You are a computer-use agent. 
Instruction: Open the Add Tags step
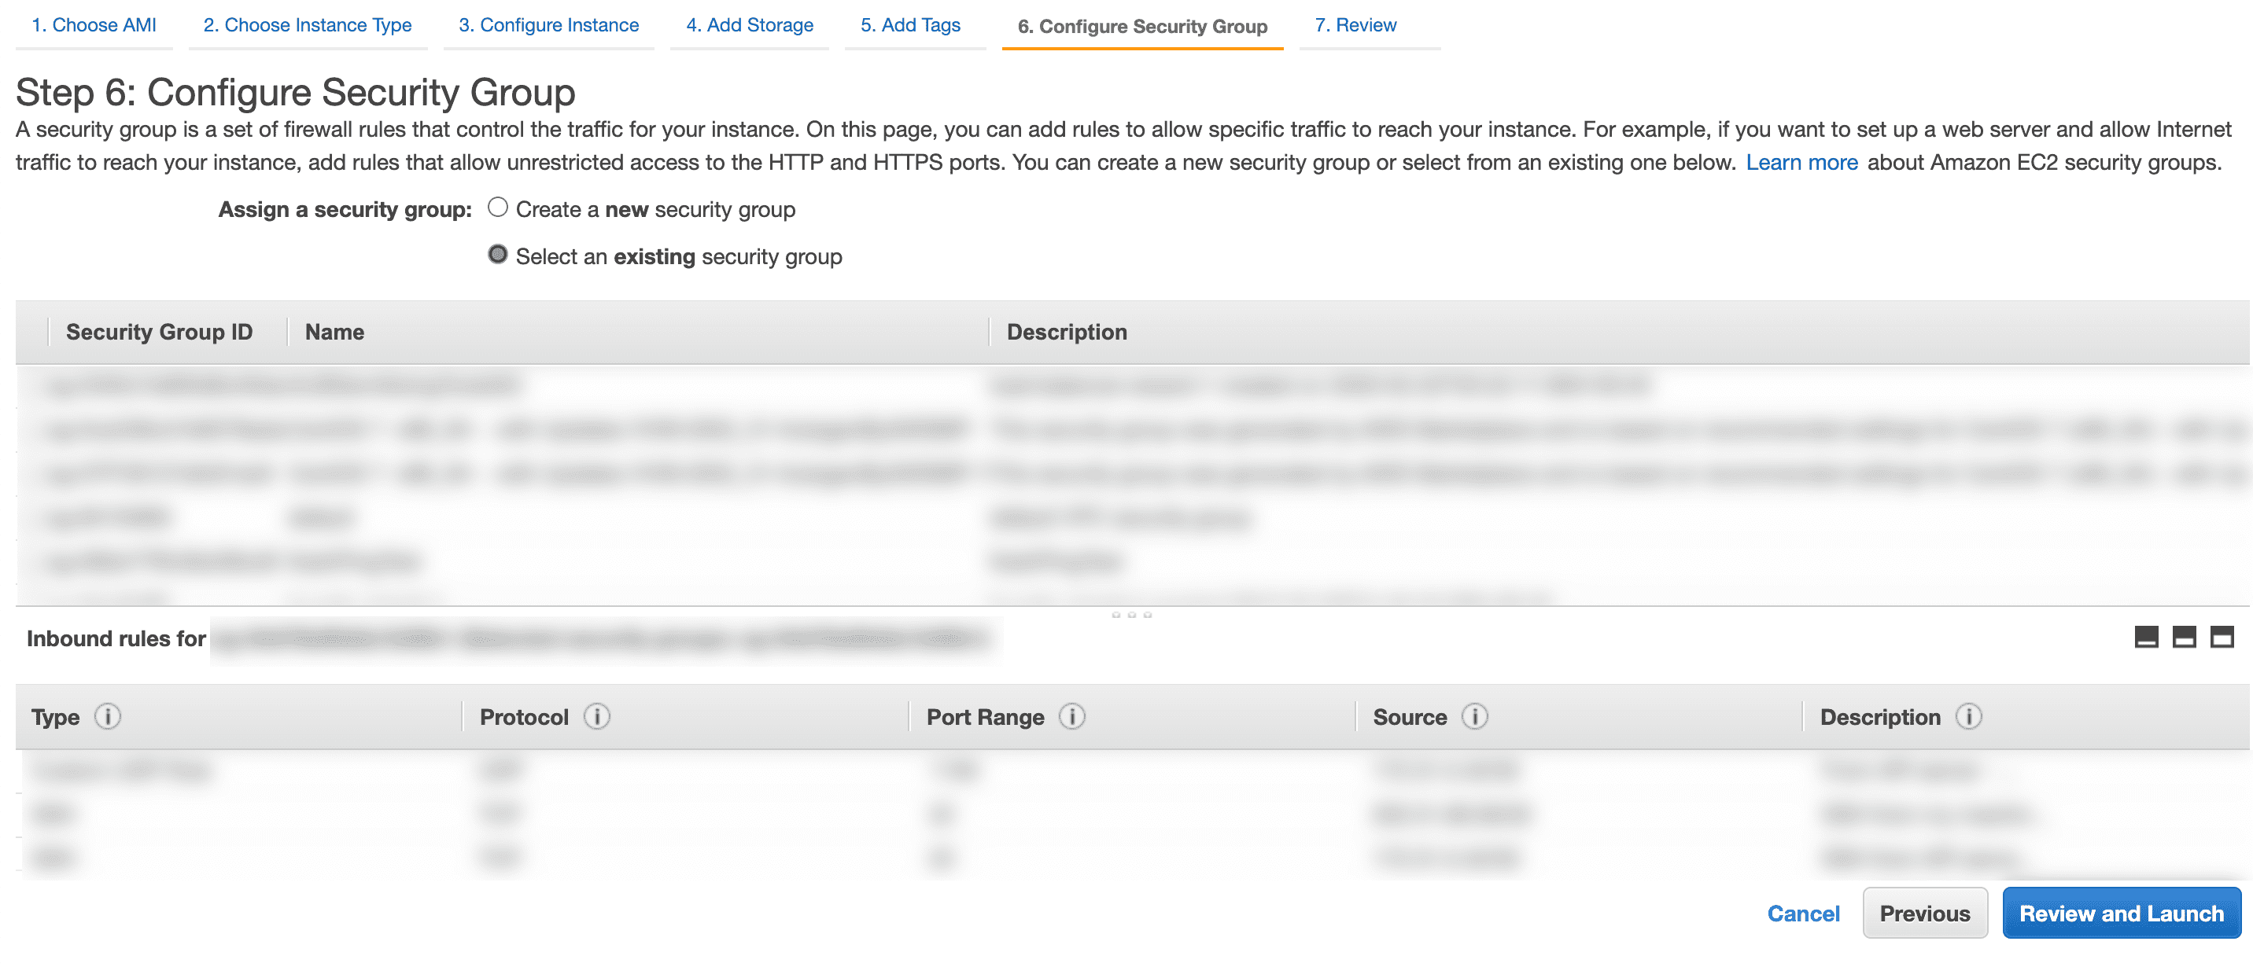909,24
